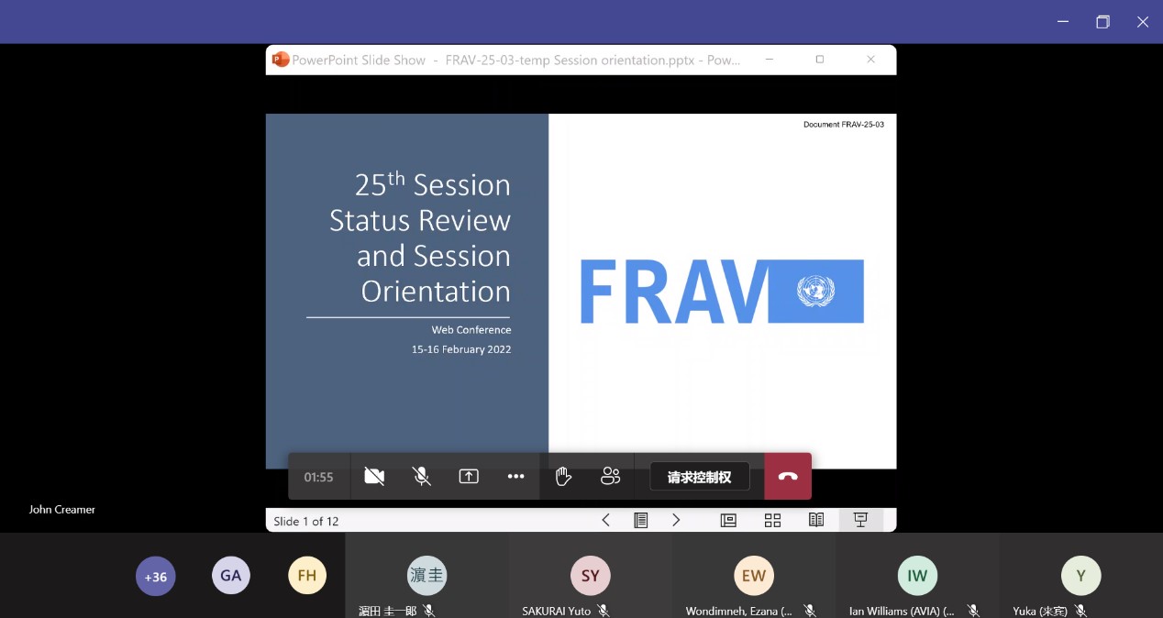Image resolution: width=1163 pixels, height=618 pixels.
Task: Select the Slide Show view icon
Action: (860, 521)
